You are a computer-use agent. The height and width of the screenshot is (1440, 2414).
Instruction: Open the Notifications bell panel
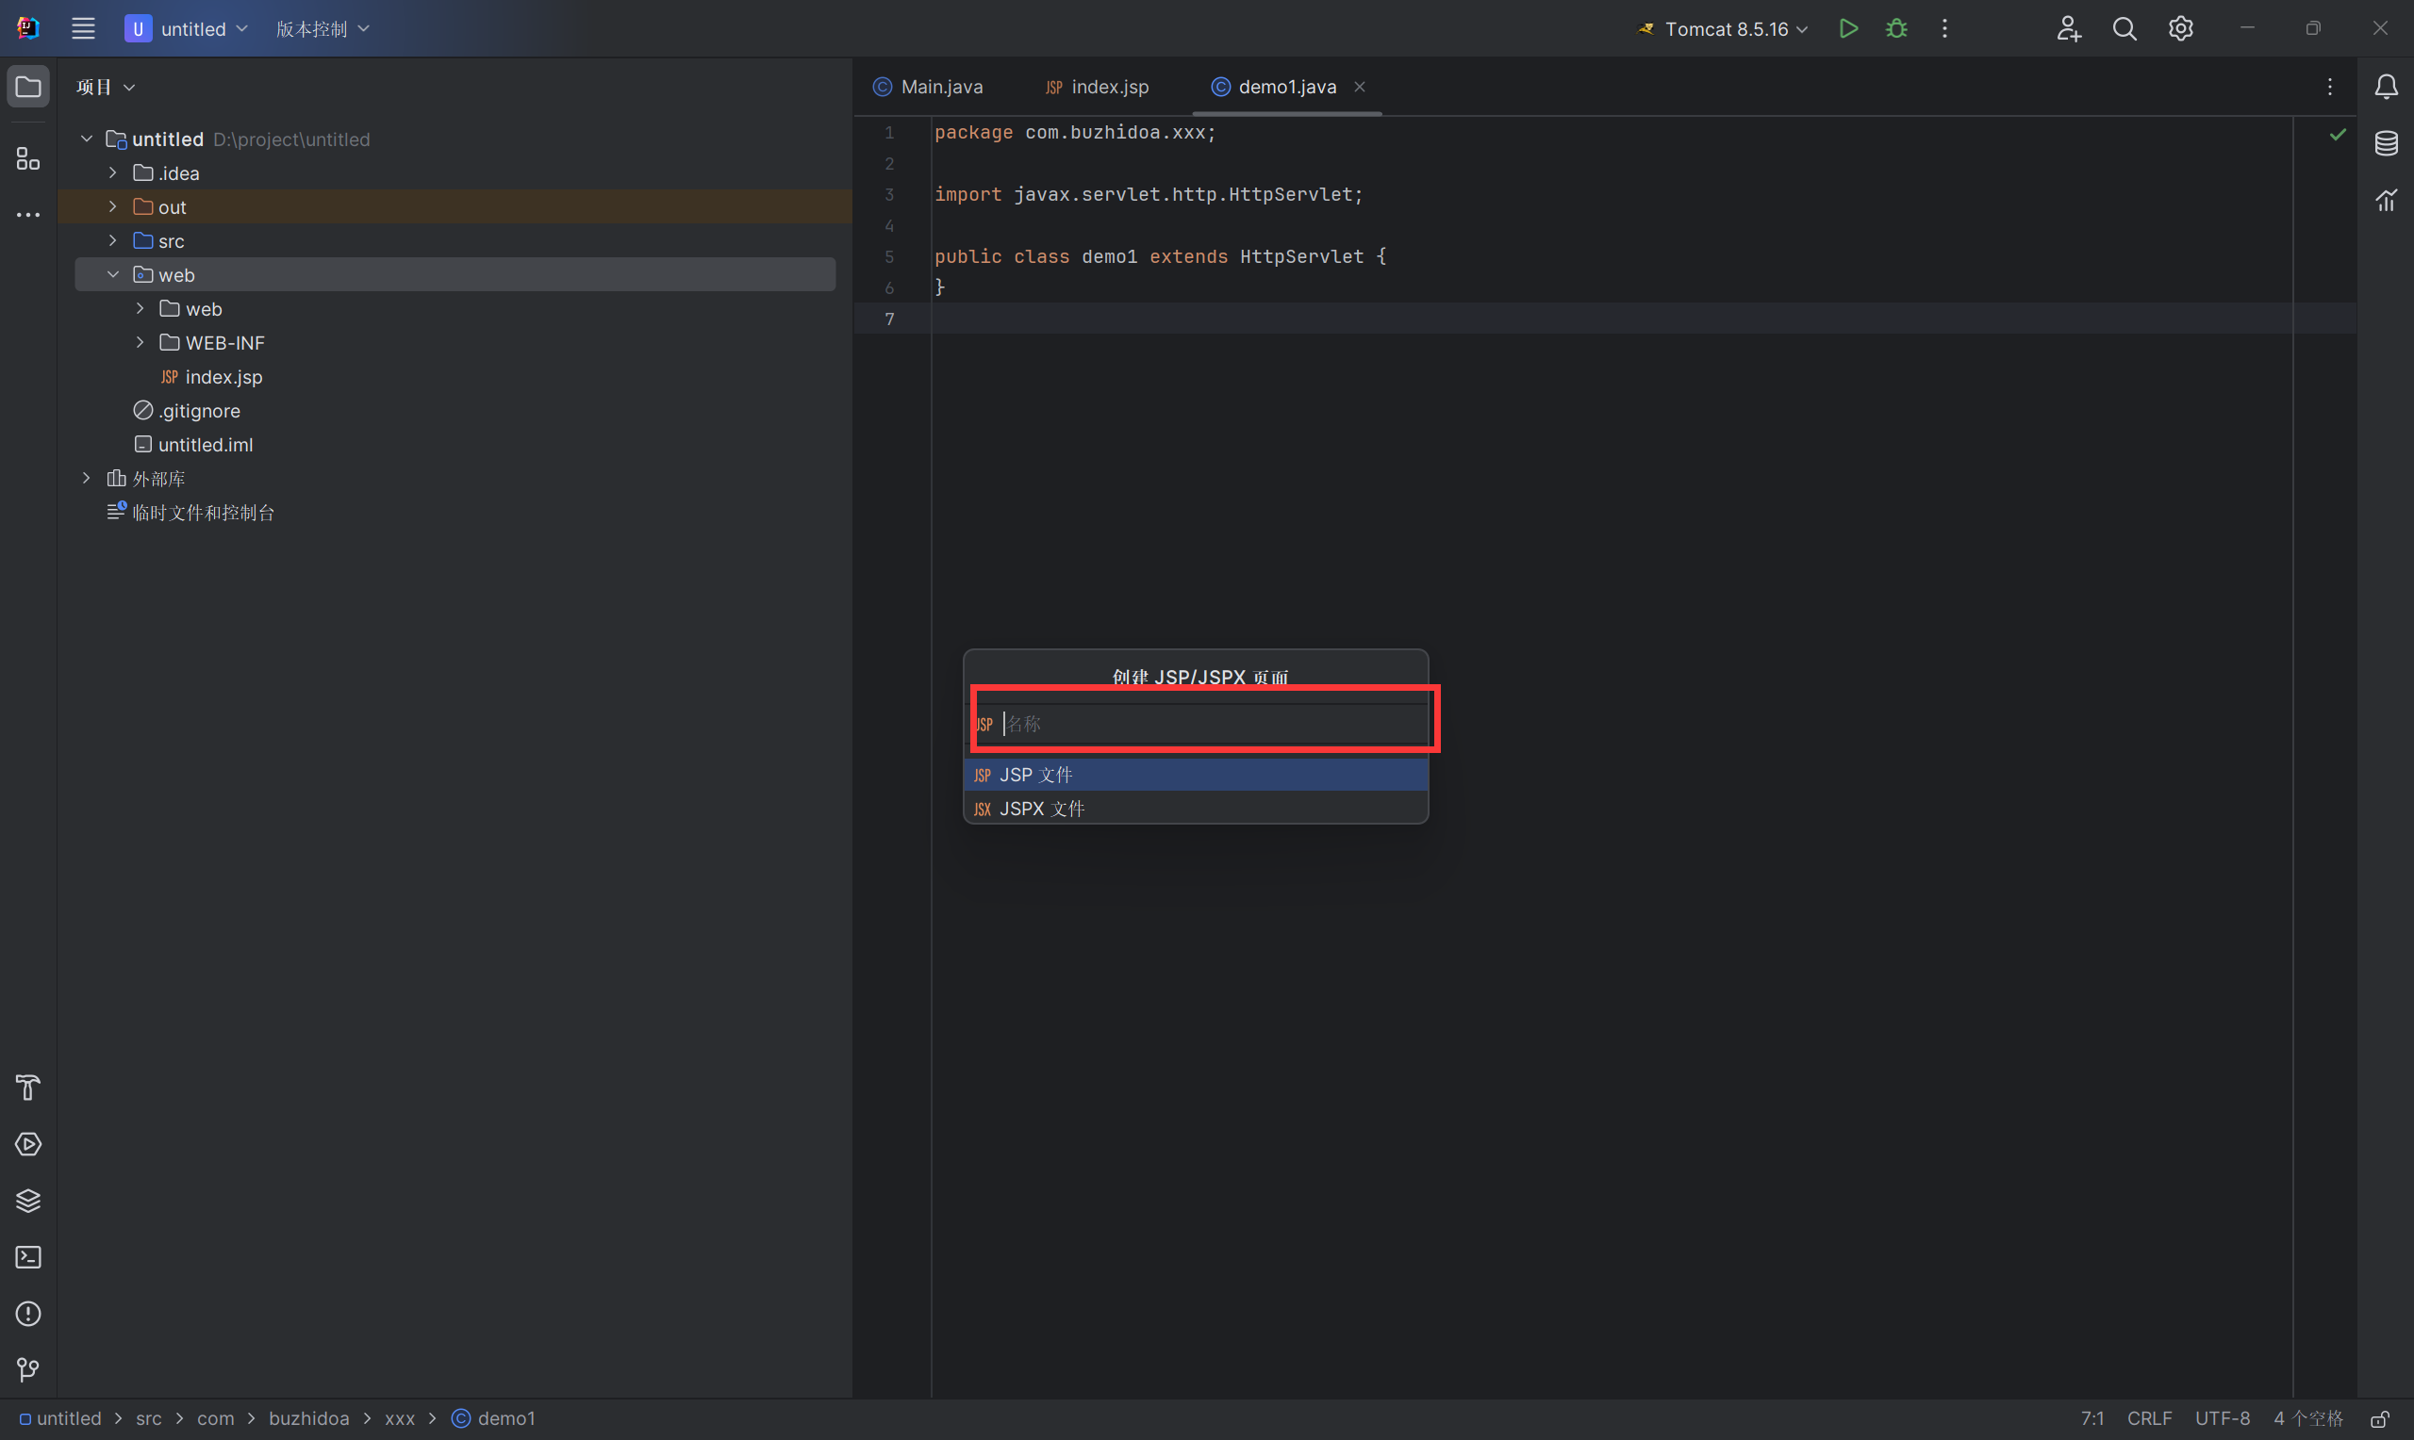[x=2386, y=88]
